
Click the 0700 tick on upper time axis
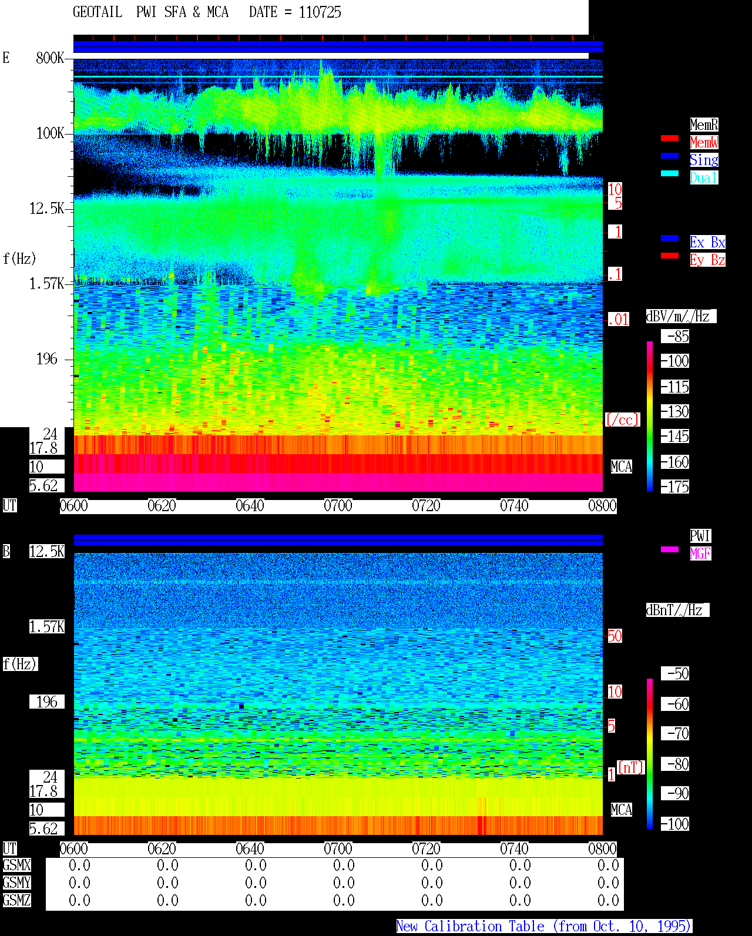338,506
